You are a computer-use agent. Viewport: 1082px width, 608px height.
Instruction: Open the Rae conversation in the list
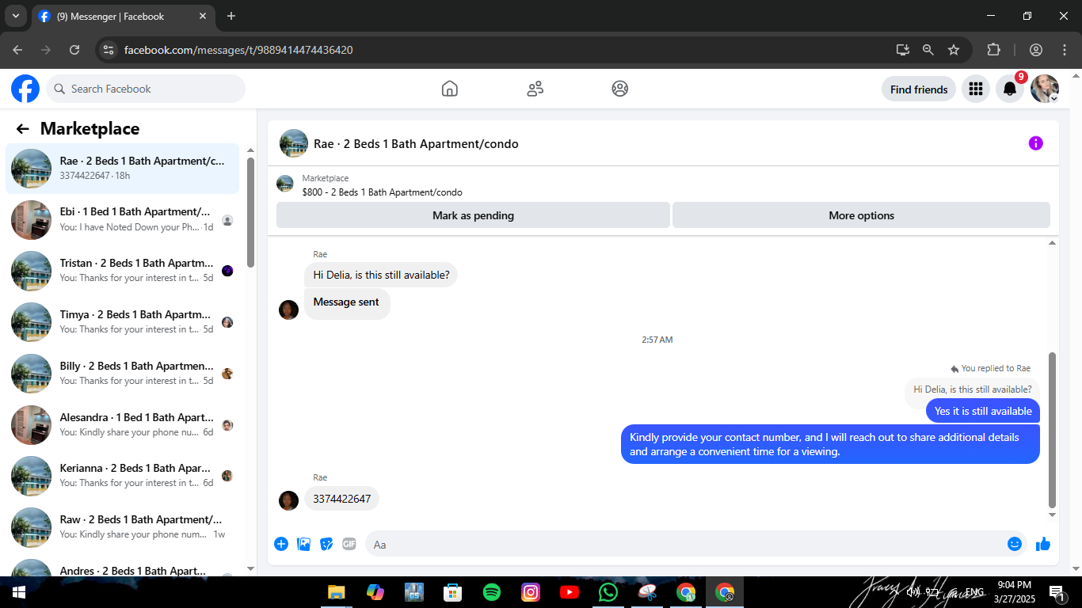[123, 169]
